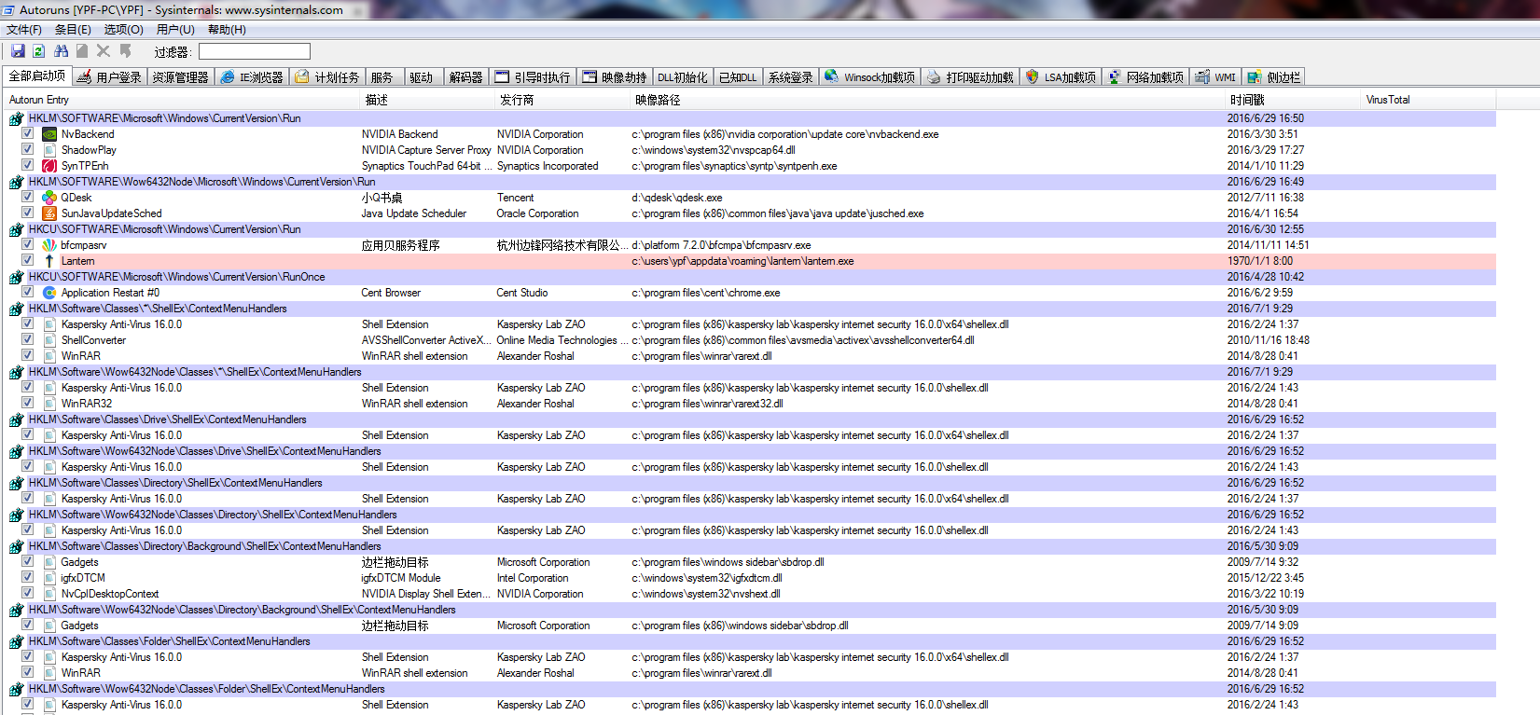Click the registry icon of HKCU RunOnce key
Image resolution: width=1540 pixels, height=715 pixels.
pyautogui.click(x=17, y=277)
